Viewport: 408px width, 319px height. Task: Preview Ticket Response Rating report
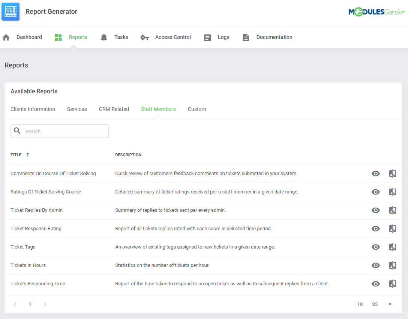375,229
